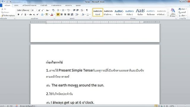Viewport: 190px width, 107px height.
Task: Open the Font dialog launcher
Action: click(x=54, y=18)
